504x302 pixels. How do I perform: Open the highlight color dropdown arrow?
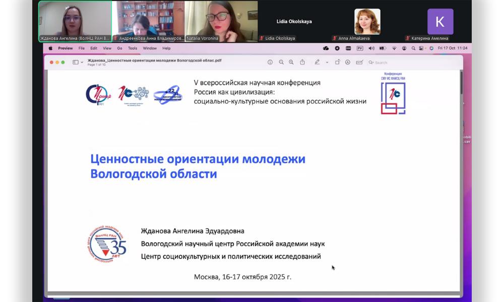coord(327,62)
